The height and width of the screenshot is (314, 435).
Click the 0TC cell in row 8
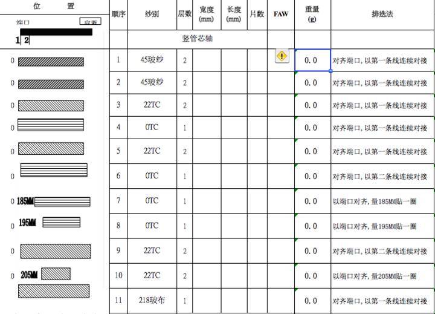click(152, 226)
